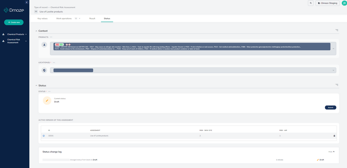Switch to the Key values tab

pos(42,18)
